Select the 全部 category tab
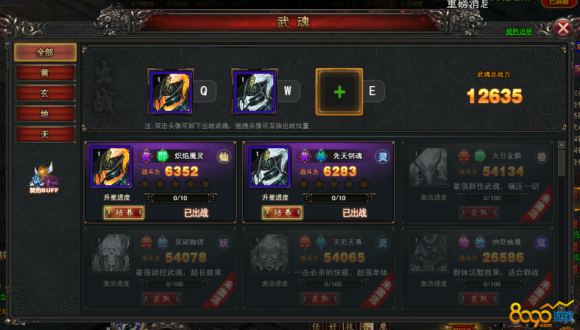Image resolution: width=580 pixels, height=330 pixels. point(45,53)
